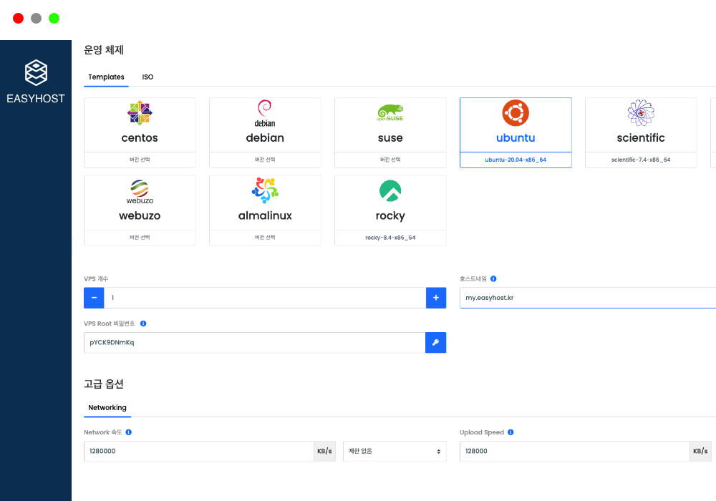Select the Webuzo logo icon
The image size is (716, 501).
tap(140, 192)
